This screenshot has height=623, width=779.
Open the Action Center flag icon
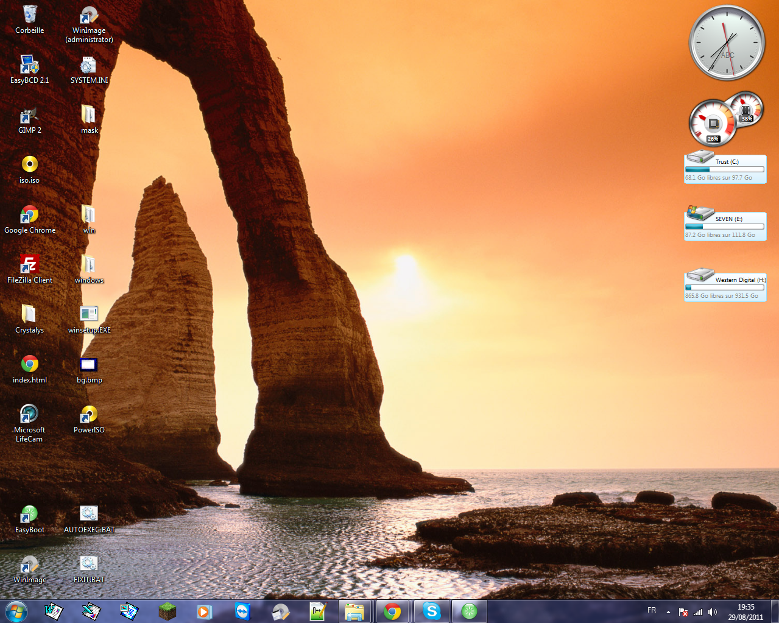683,611
